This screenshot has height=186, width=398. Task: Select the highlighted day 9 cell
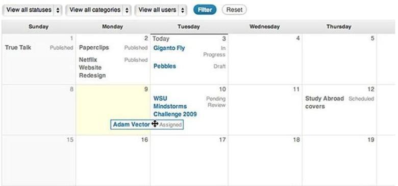(x=113, y=110)
